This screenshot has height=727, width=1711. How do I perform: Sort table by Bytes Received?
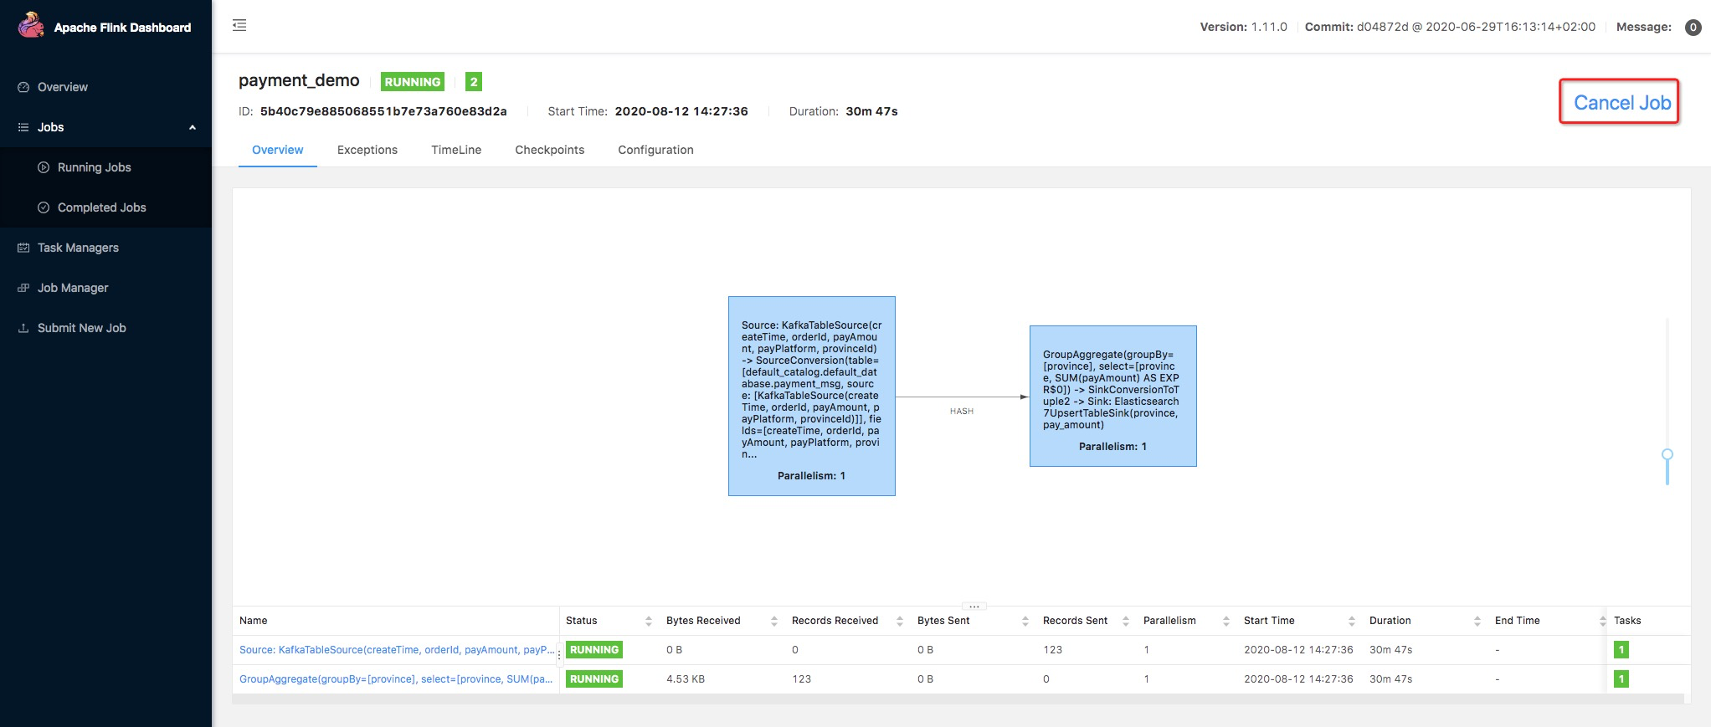coord(774,621)
